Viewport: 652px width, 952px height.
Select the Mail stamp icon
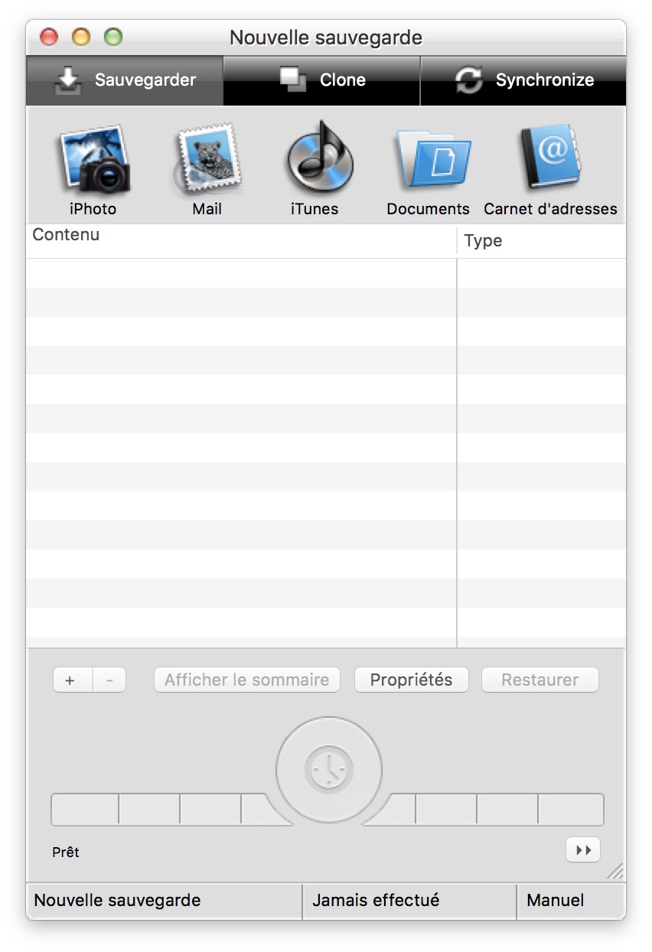[x=207, y=161]
